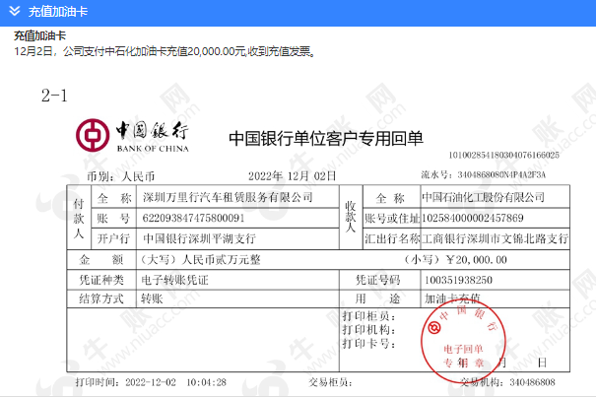This screenshot has height=397, width=596.
Task: Click the purpose value 加油卡充值
Action: (452, 298)
